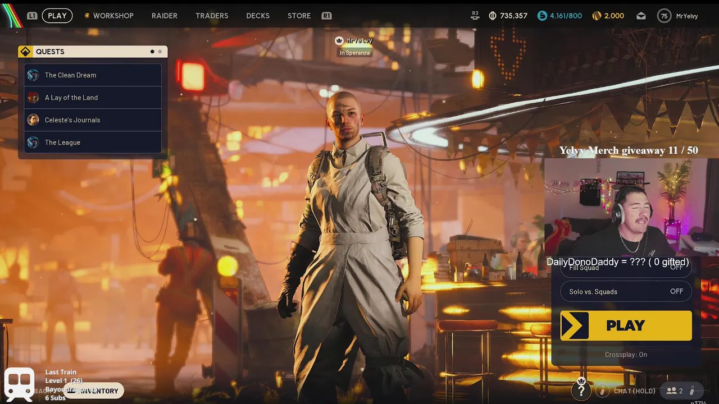
Task: Select the first page dot in QUESTS header
Action: 152,52
